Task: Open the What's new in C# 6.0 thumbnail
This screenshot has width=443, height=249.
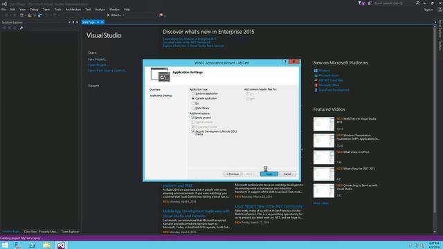Action: (324, 157)
